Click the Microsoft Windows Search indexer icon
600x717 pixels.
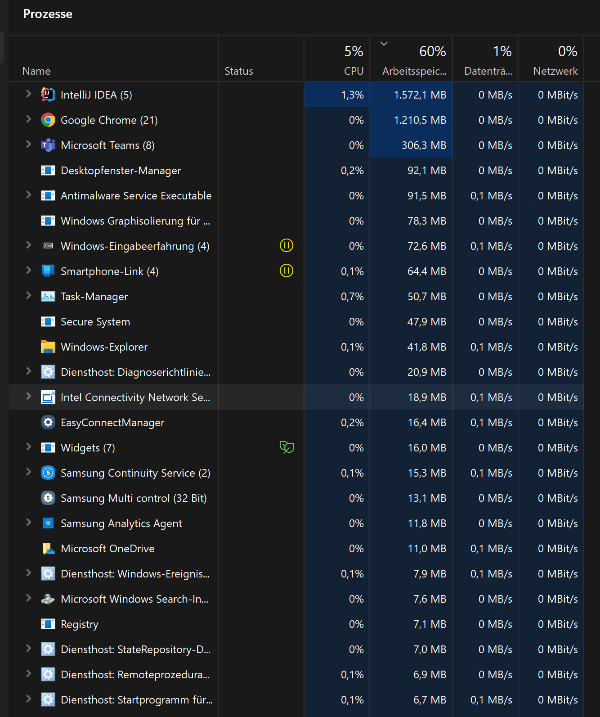point(48,599)
